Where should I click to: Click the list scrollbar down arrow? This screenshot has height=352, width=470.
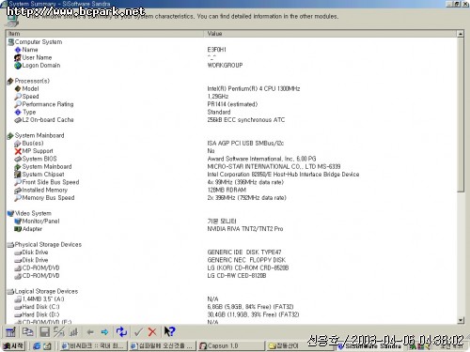tap(461, 320)
